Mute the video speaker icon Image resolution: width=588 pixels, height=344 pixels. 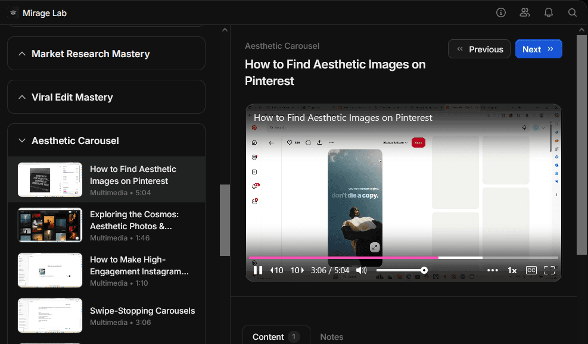click(362, 270)
